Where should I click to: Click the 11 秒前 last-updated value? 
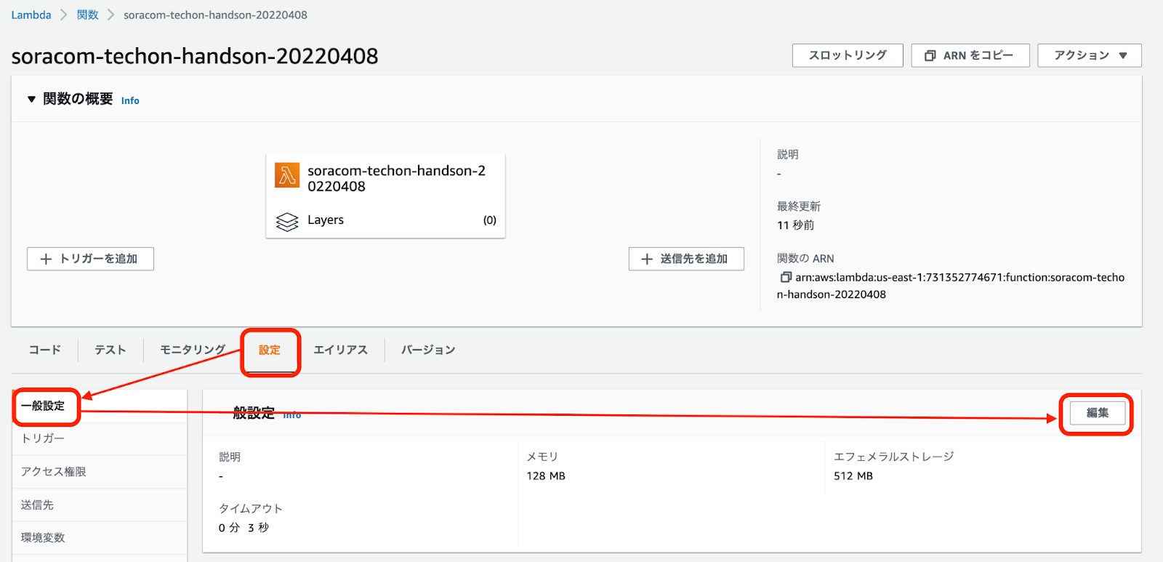pyautogui.click(x=795, y=225)
